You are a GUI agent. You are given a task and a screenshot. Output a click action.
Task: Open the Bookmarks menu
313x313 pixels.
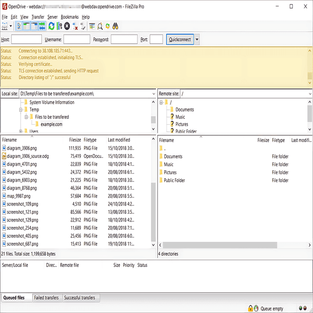tap(69, 17)
